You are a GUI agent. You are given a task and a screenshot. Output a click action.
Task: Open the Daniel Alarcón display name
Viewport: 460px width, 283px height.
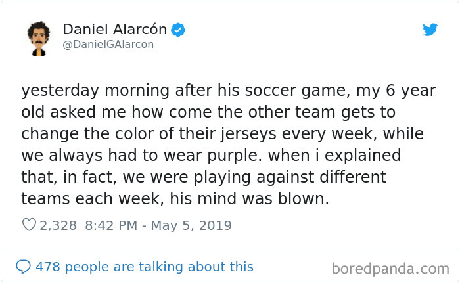tap(115, 30)
